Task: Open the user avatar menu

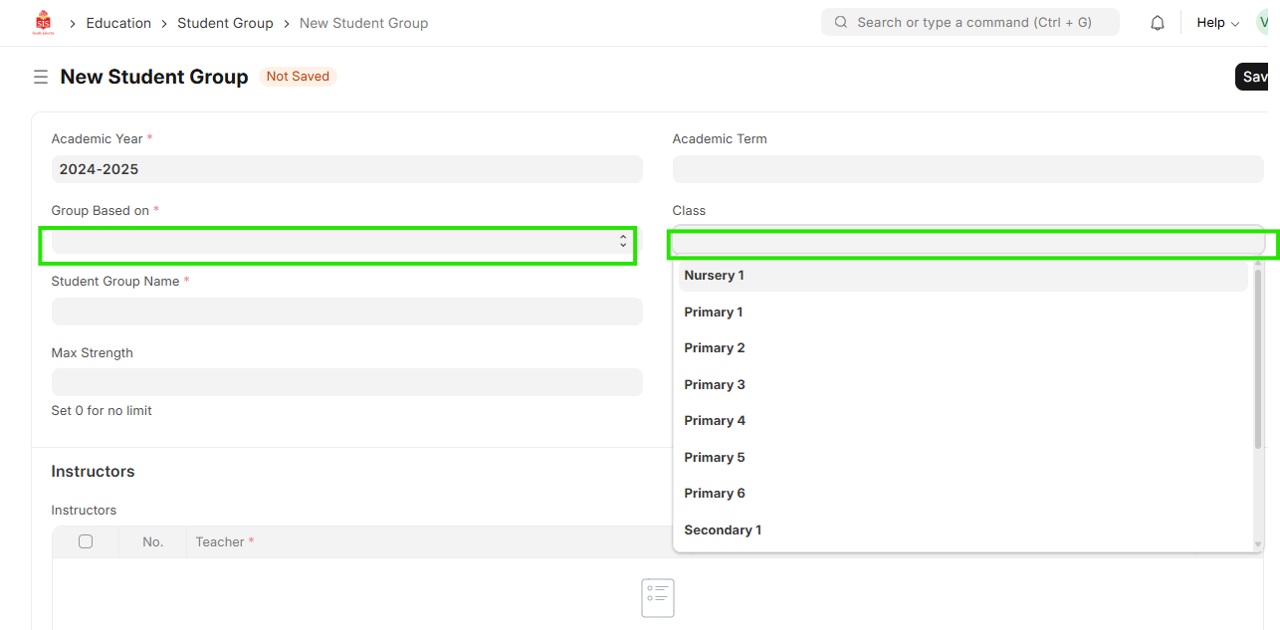Action: 1265,22
